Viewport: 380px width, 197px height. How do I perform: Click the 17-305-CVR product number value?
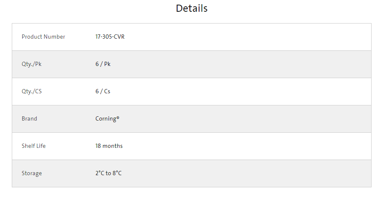coord(110,37)
